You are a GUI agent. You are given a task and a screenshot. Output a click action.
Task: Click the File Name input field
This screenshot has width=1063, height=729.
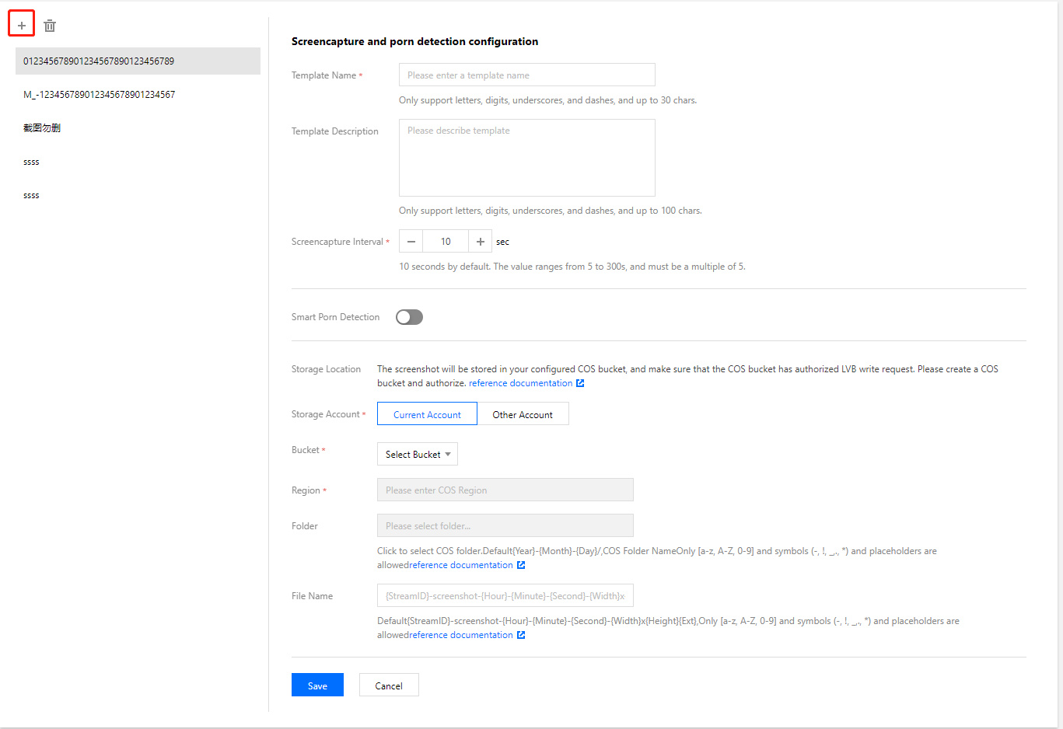point(505,595)
